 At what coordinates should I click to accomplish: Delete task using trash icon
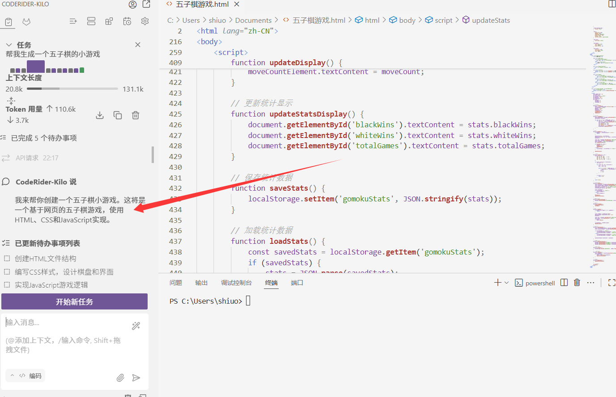[136, 115]
